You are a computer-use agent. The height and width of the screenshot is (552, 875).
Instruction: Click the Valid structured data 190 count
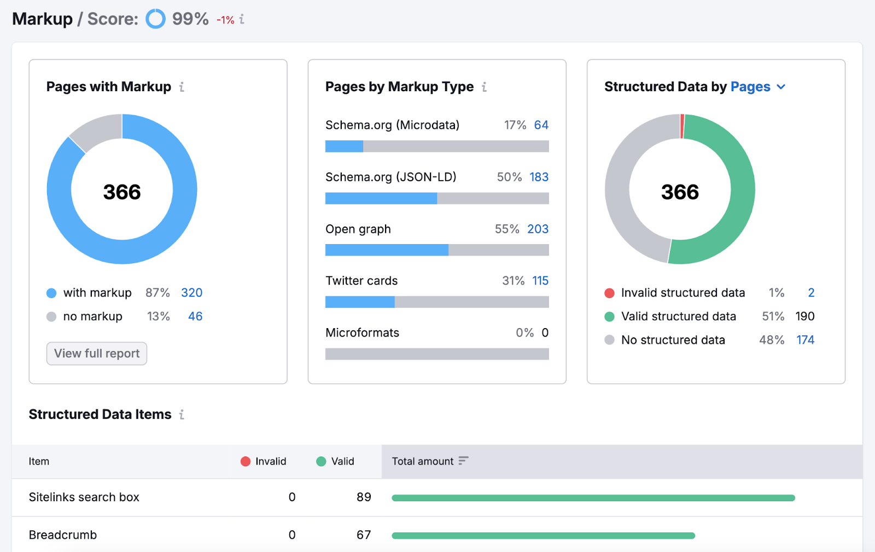tap(805, 316)
